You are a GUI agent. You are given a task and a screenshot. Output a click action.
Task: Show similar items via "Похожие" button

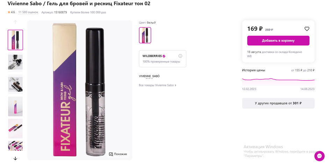click(x=118, y=154)
